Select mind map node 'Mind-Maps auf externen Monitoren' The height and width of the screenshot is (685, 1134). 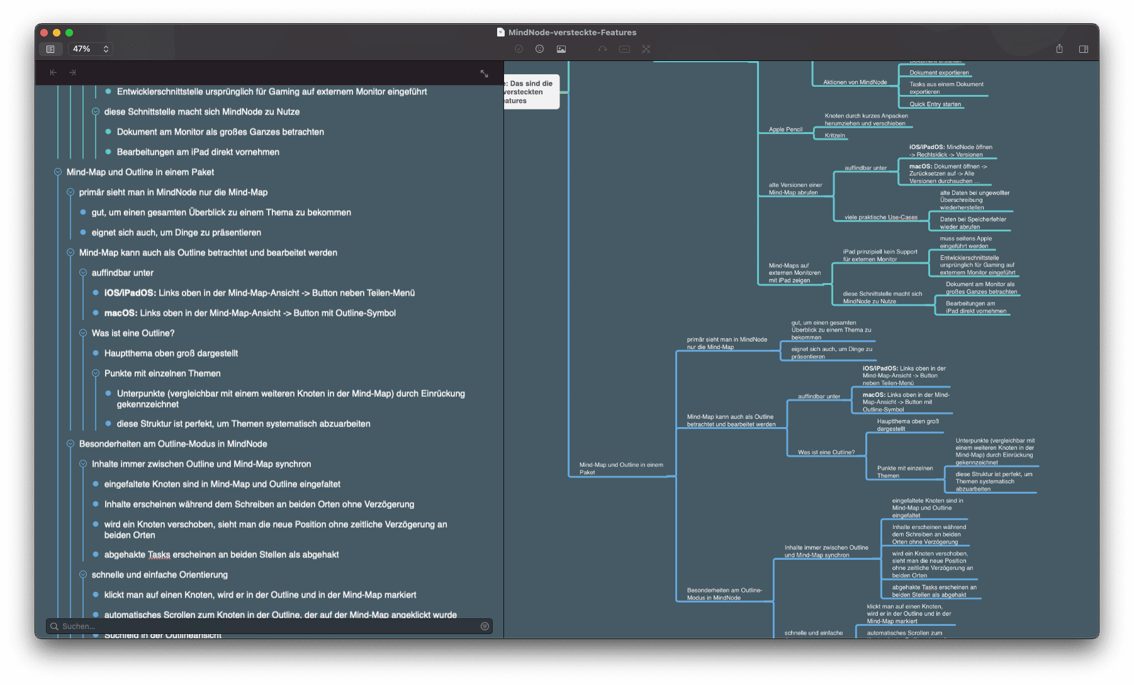[x=795, y=273]
